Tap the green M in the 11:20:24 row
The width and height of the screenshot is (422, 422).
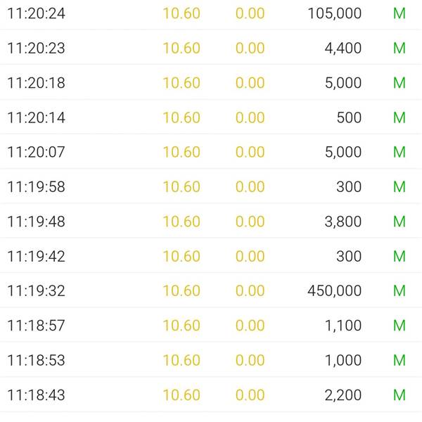399,13
